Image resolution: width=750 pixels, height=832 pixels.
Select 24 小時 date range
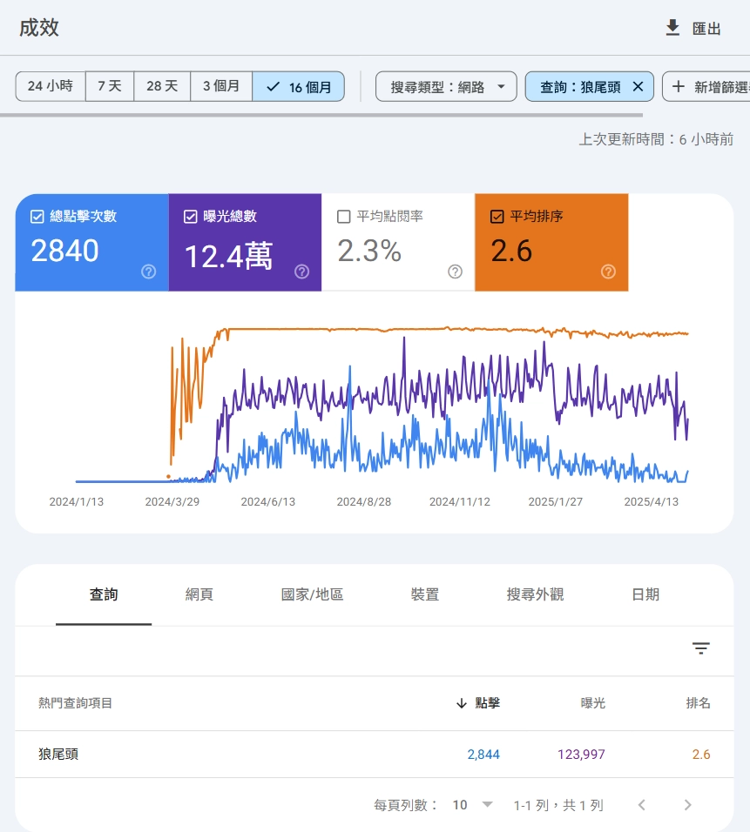point(51,86)
